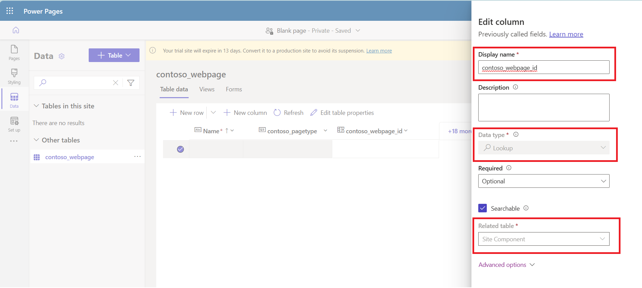Open the table filter funnel

tap(131, 83)
